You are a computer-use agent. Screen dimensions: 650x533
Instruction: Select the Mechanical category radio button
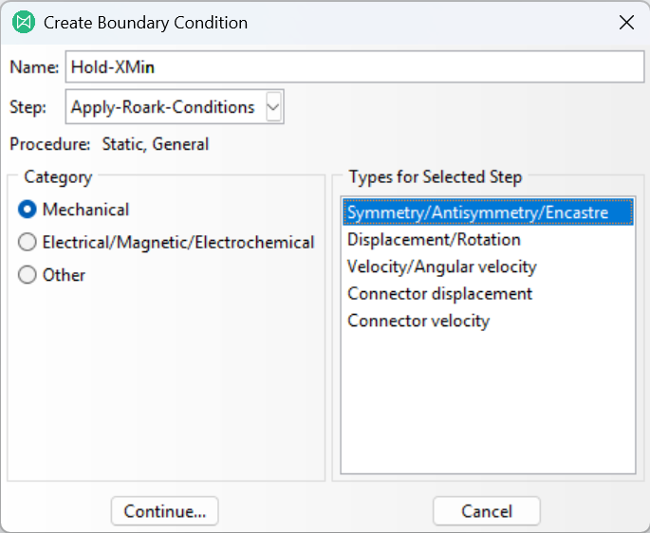pyautogui.click(x=28, y=210)
